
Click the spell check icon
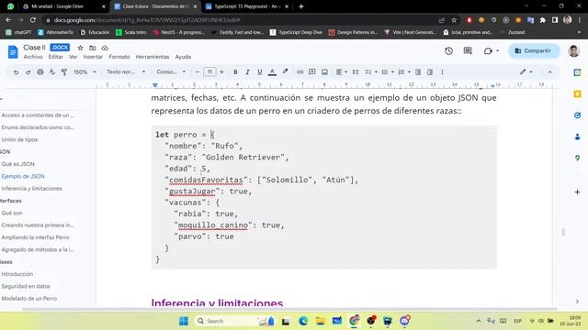pyautogui.click(x=52, y=71)
